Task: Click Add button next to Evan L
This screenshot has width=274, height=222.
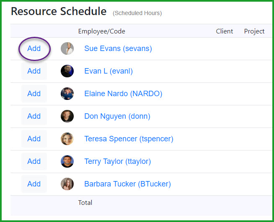Action: tap(34, 71)
